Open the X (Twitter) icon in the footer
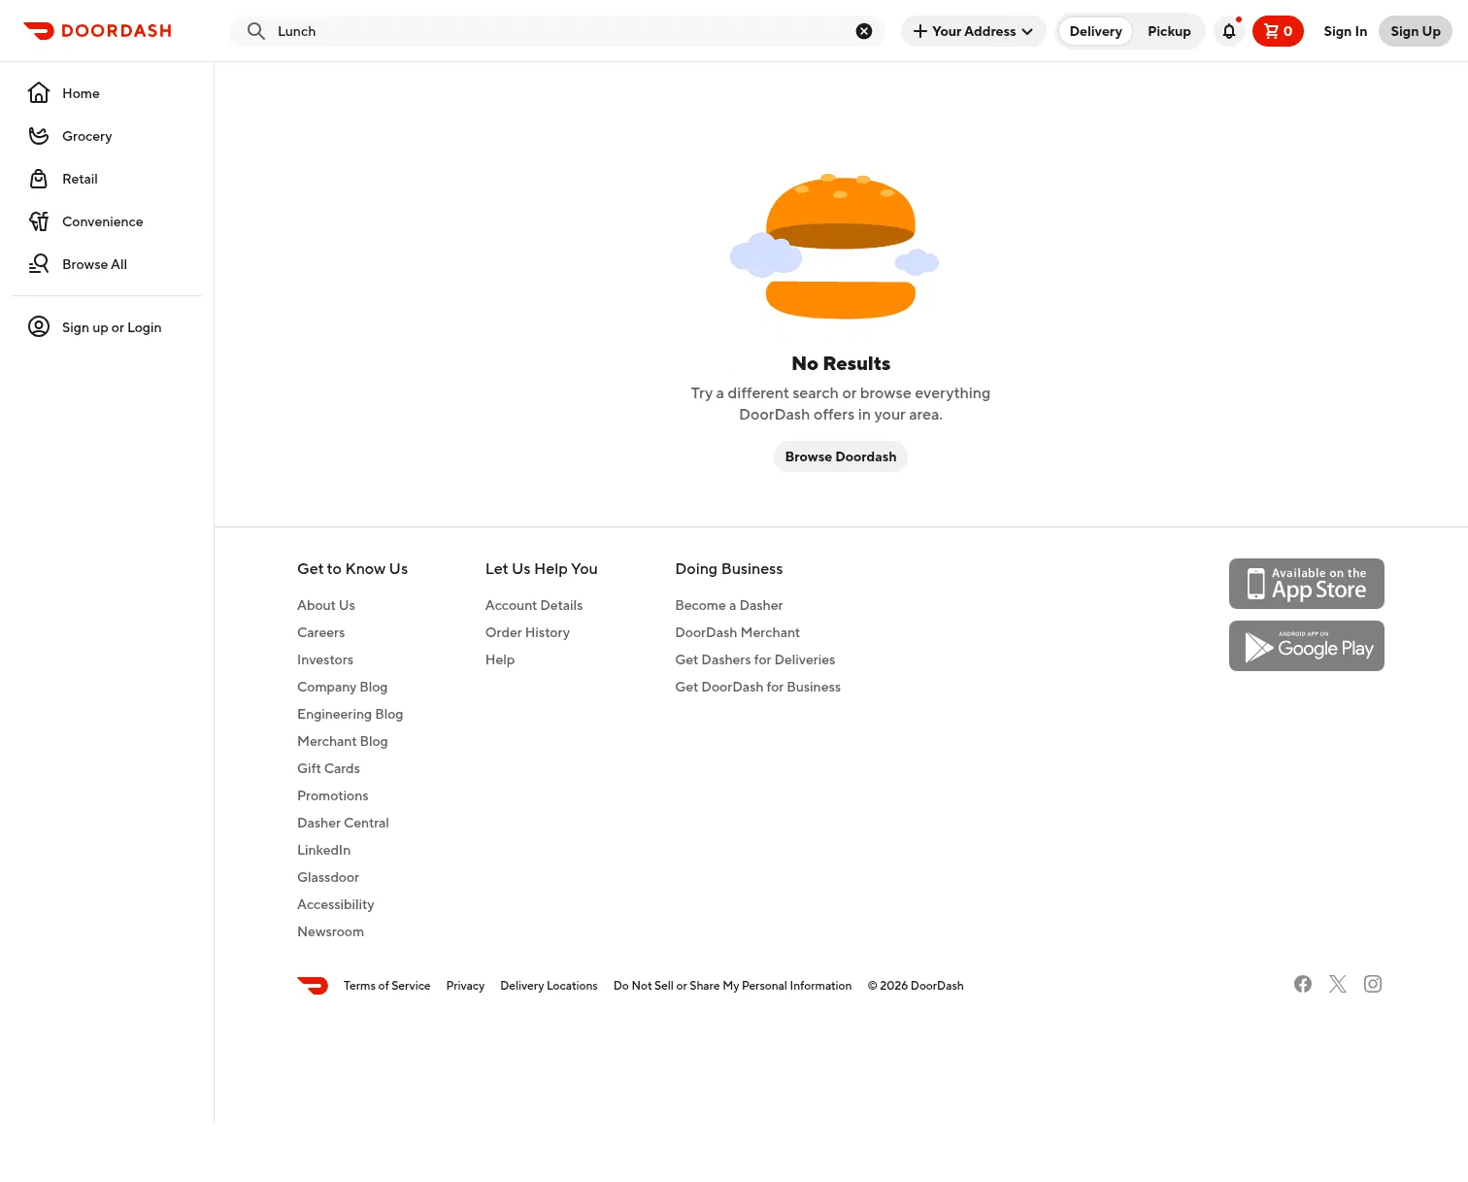Viewport: 1468px width, 1182px height. (x=1338, y=984)
